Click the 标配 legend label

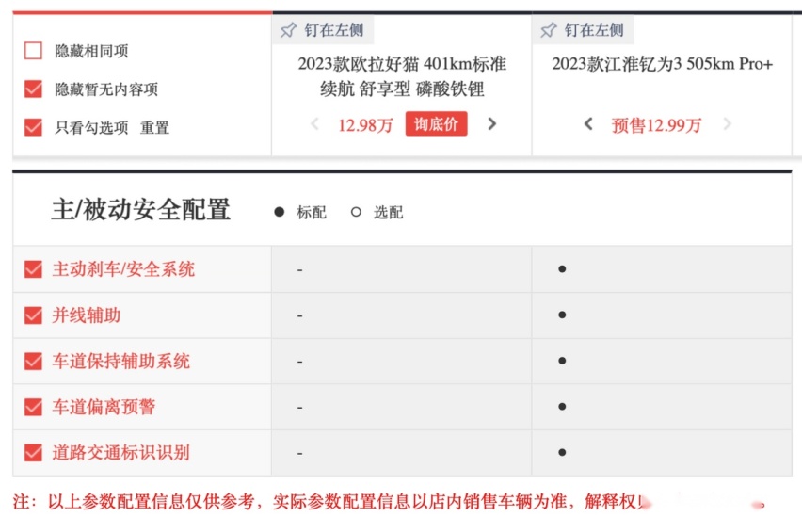[311, 212]
